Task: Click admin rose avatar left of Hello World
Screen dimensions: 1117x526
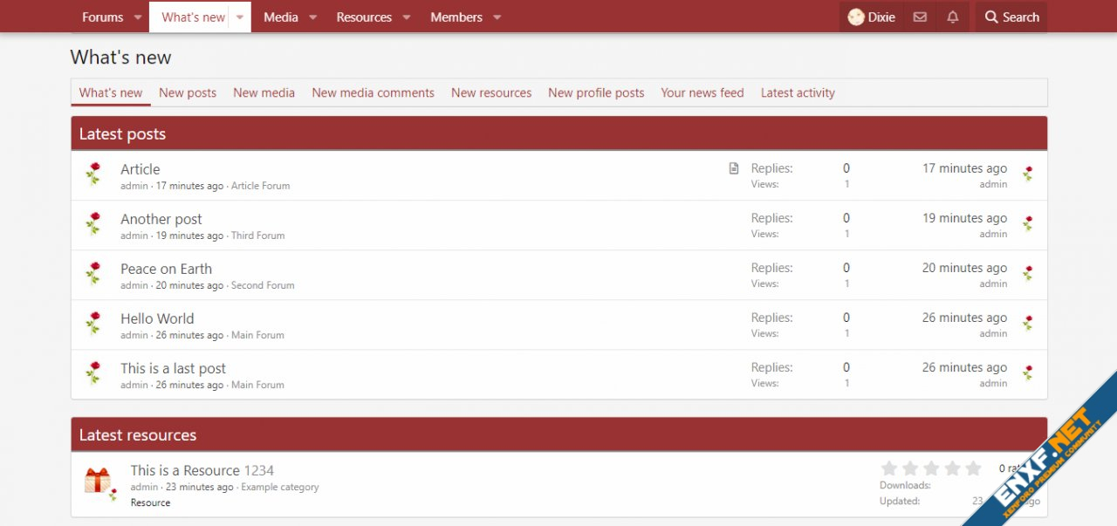Action: [x=93, y=324]
